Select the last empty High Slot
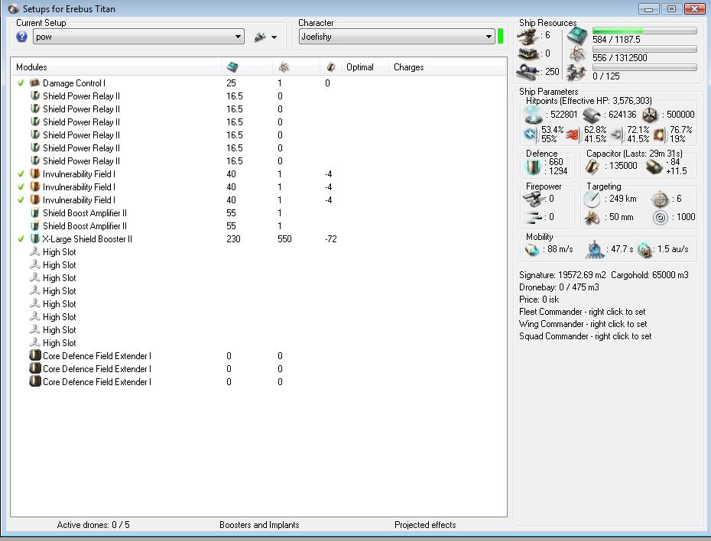The width and height of the screenshot is (711, 541). tap(258, 343)
